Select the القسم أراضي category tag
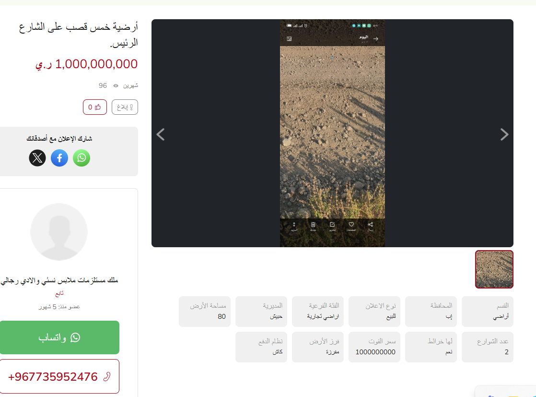The height and width of the screenshot is (397, 536). (x=488, y=312)
